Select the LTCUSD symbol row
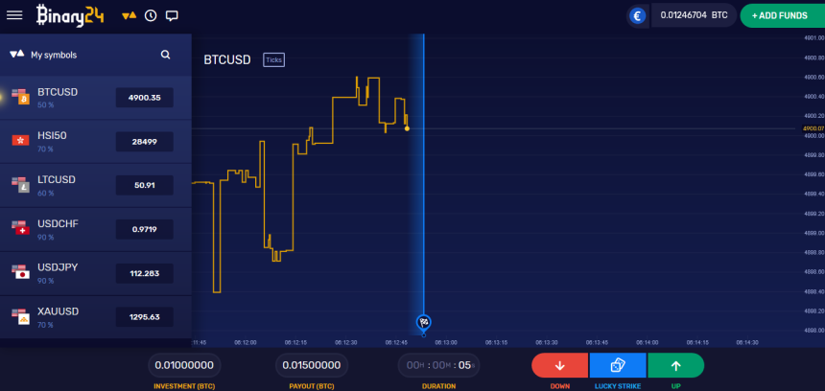Image resolution: width=825 pixels, height=391 pixels. 96,186
